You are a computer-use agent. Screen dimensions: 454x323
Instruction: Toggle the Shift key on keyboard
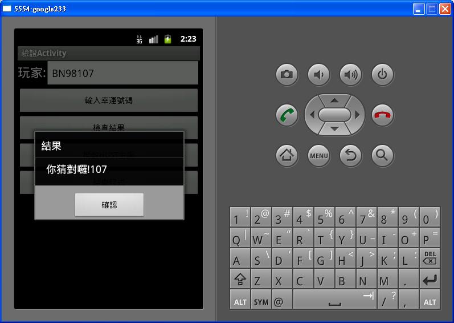(x=240, y=279)
